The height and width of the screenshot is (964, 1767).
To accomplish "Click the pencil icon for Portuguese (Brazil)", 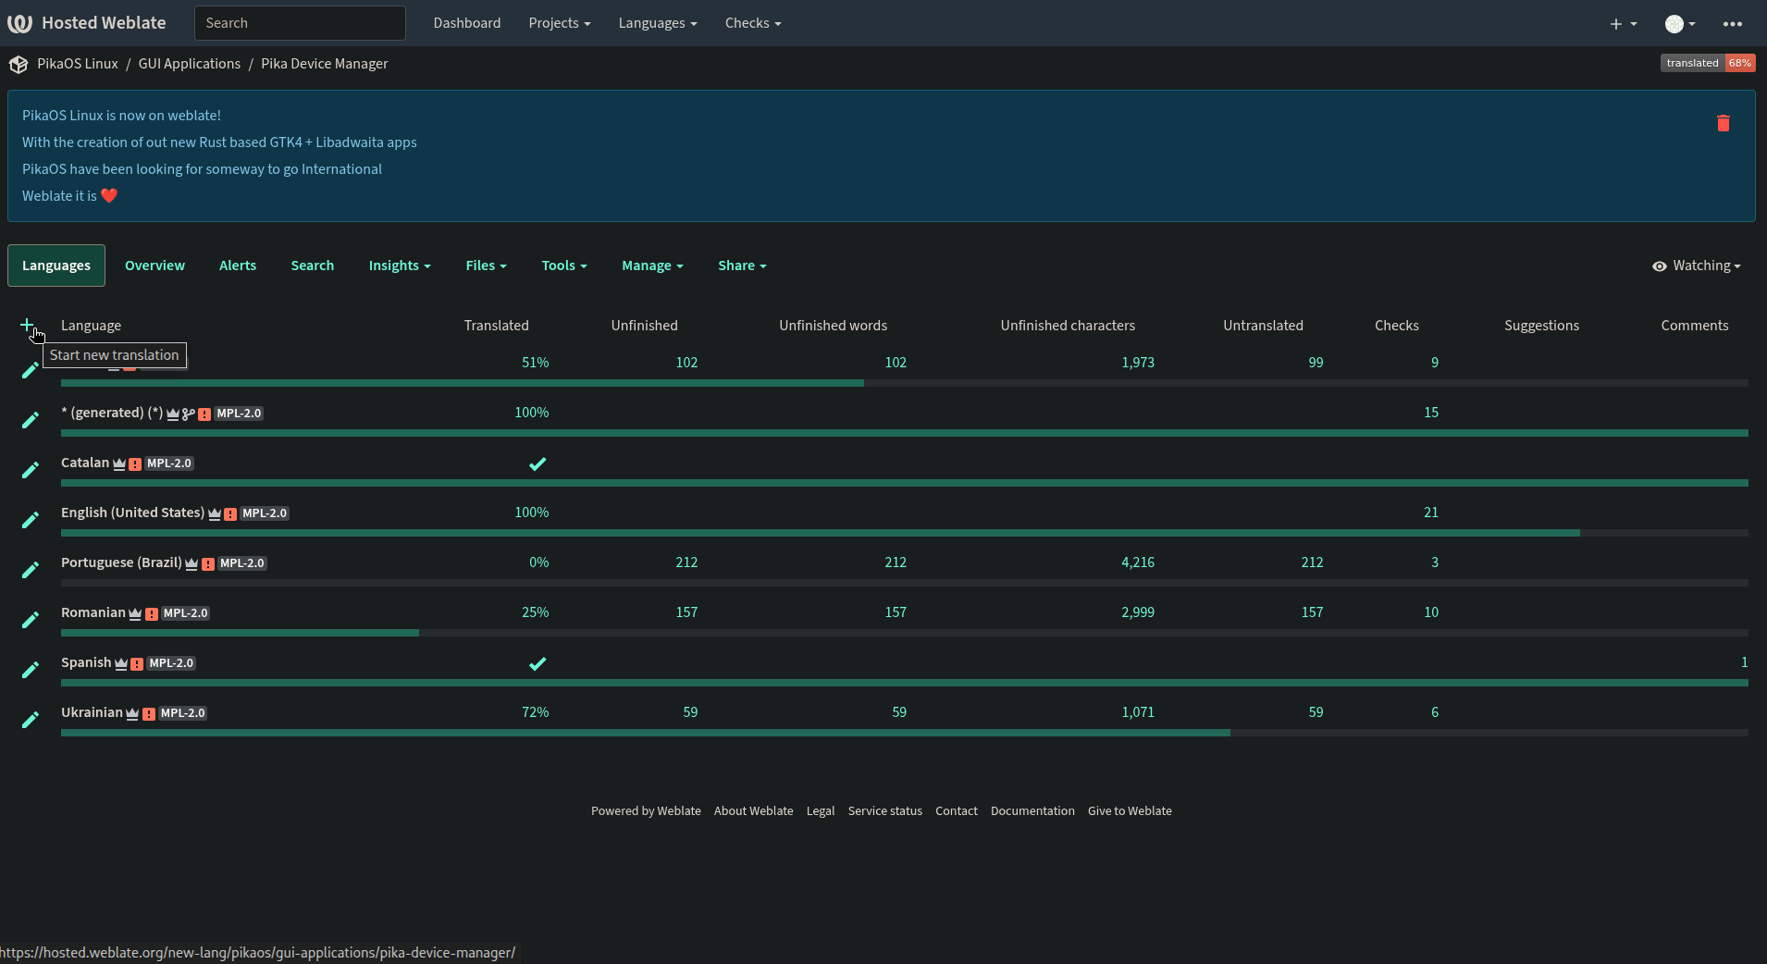I will 31,570.
